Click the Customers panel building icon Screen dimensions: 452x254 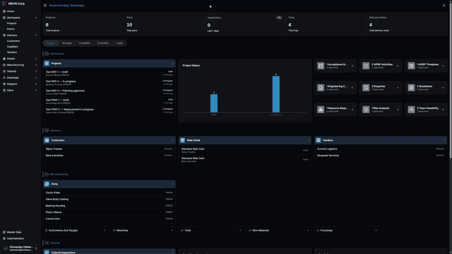(x=47, y=140)
